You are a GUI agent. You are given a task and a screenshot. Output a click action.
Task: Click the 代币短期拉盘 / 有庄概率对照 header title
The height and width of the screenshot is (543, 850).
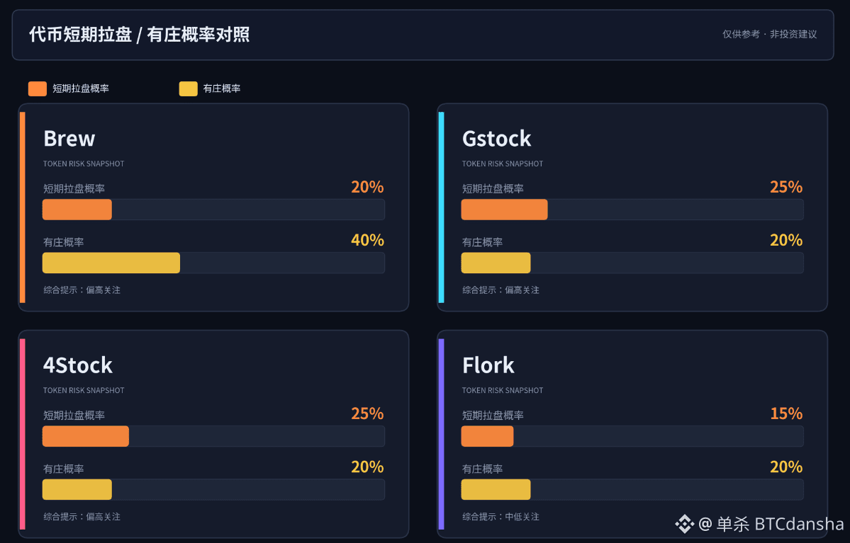(140, 35)
